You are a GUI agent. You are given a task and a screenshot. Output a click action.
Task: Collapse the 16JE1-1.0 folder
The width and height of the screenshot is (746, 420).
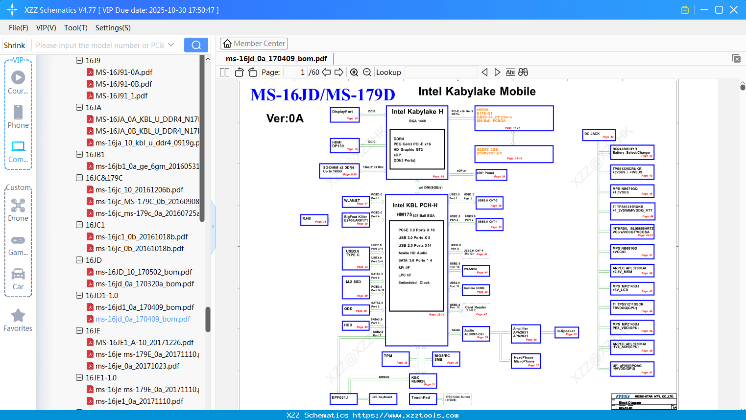point(79,377)
